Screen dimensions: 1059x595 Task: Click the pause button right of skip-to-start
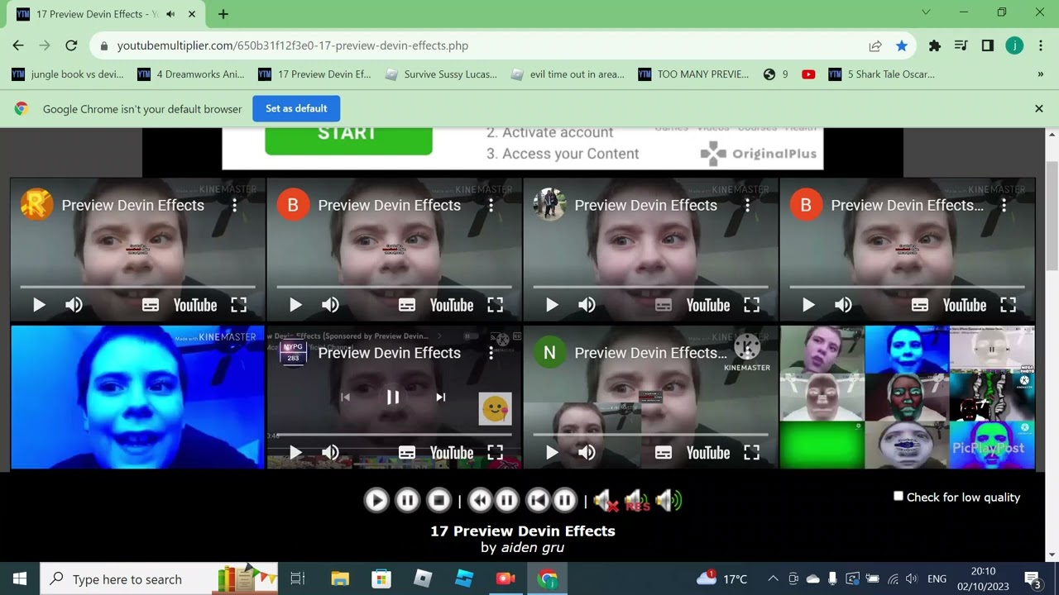tap(564, 500)
